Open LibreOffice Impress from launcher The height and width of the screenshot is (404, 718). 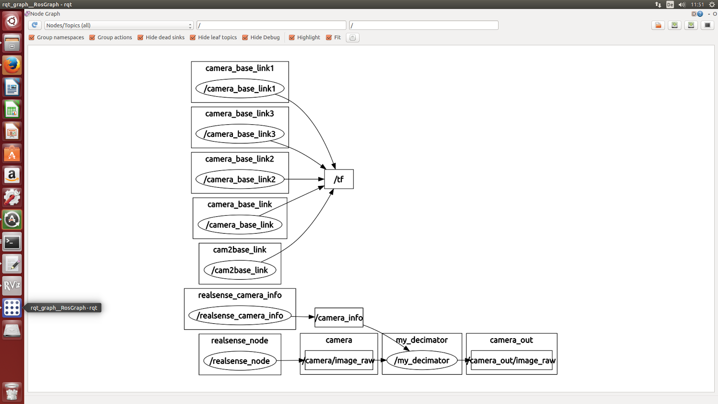[12, 132]
